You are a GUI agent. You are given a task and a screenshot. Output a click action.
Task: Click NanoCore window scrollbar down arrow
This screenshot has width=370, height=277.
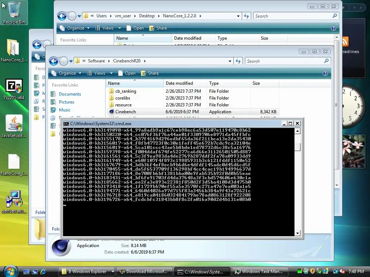point(337,185)
